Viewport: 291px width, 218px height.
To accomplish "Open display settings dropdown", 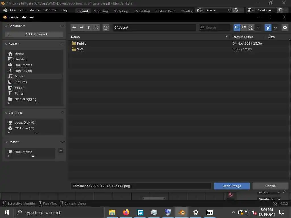I will pos(258,28).
